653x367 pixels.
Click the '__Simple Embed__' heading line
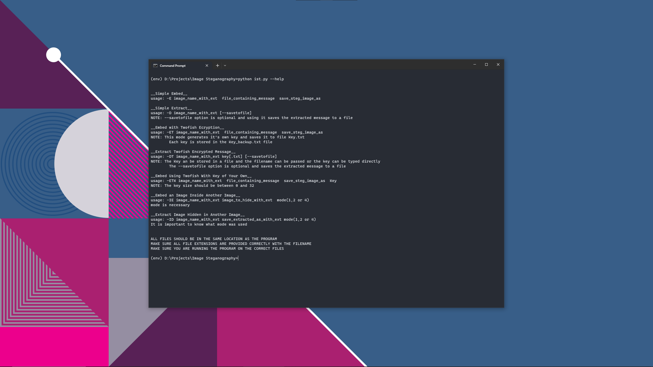point(169,94)
